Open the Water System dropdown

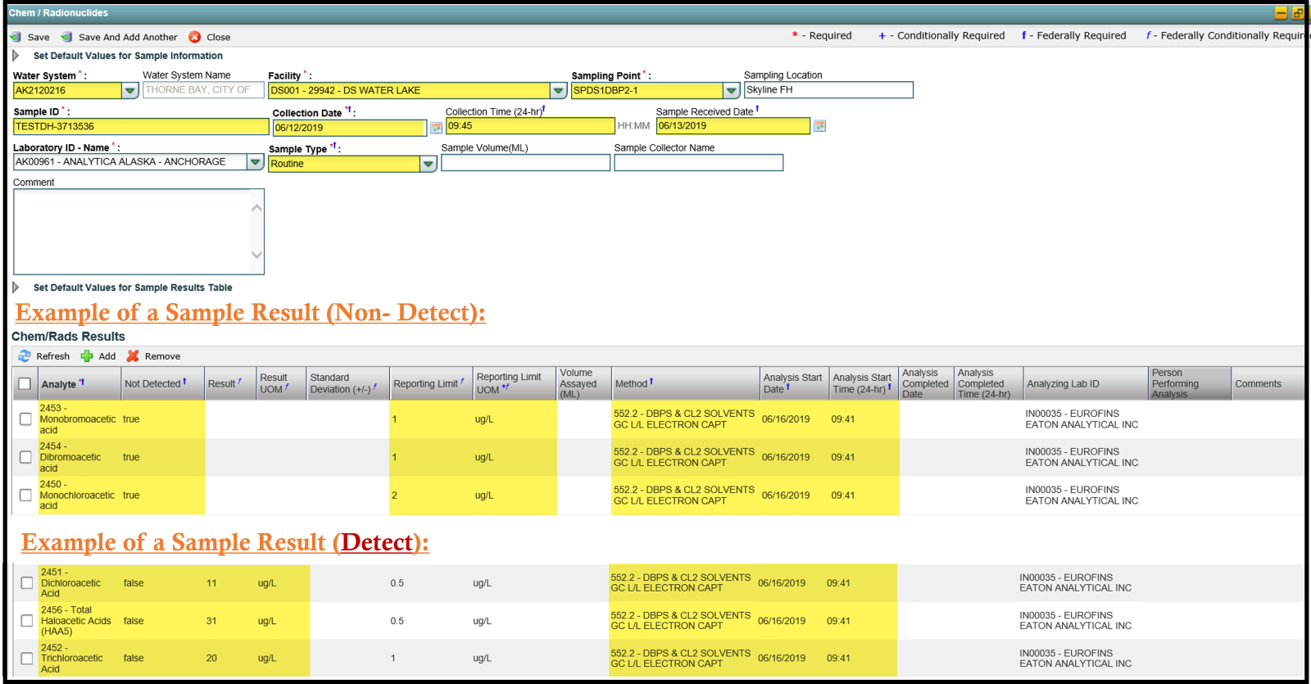click(129, 91)
